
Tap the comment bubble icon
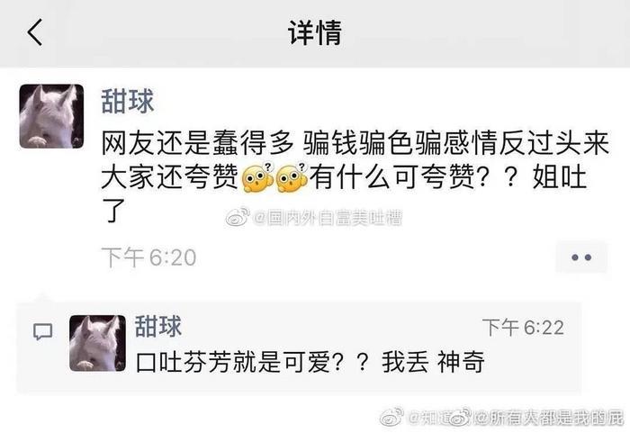pyautogui.click(x=42, y=331)
